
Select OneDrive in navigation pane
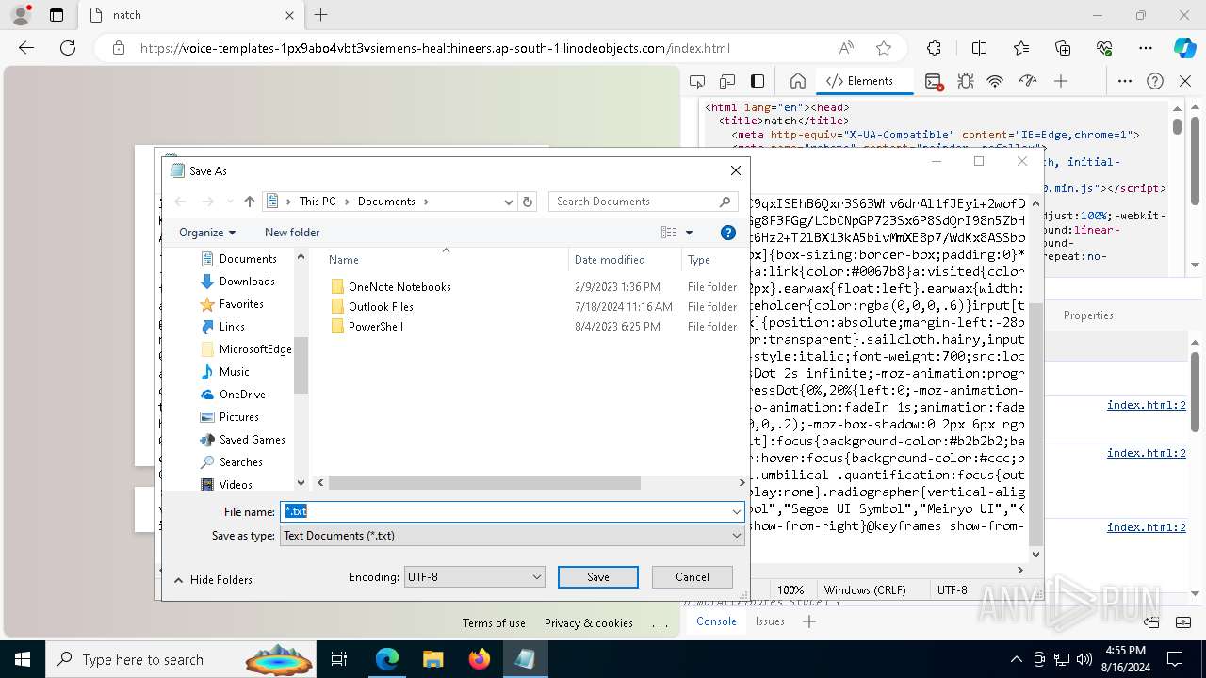[x=242, y=395]
